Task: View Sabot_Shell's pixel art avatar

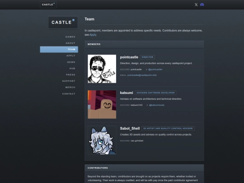Action: click(102, 140)
